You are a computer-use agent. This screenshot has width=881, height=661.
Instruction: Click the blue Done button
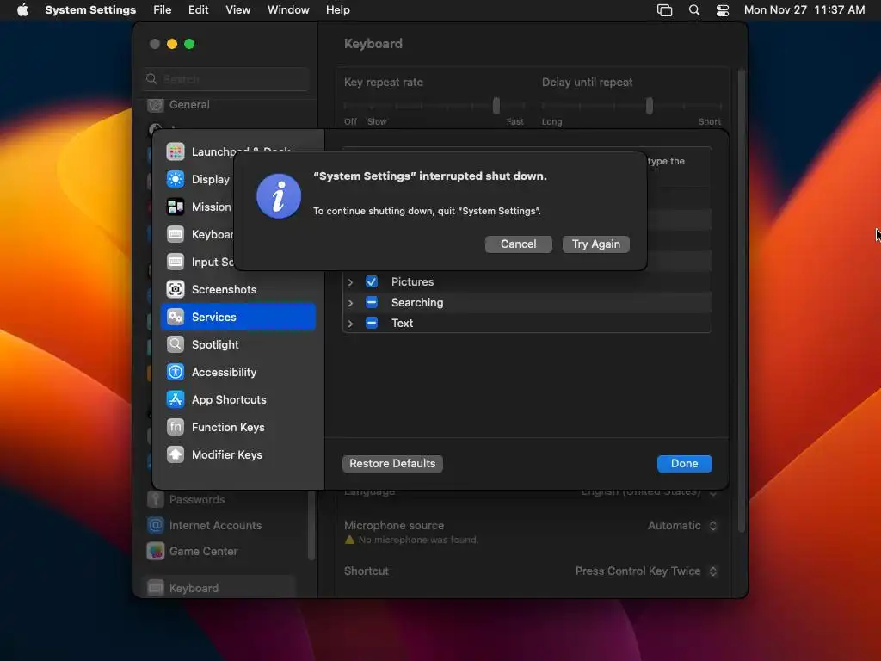(x=684, y=464)
